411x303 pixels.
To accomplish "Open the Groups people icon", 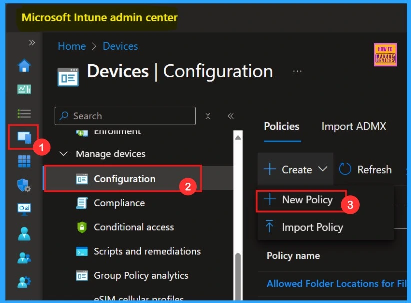I will 24,258.
